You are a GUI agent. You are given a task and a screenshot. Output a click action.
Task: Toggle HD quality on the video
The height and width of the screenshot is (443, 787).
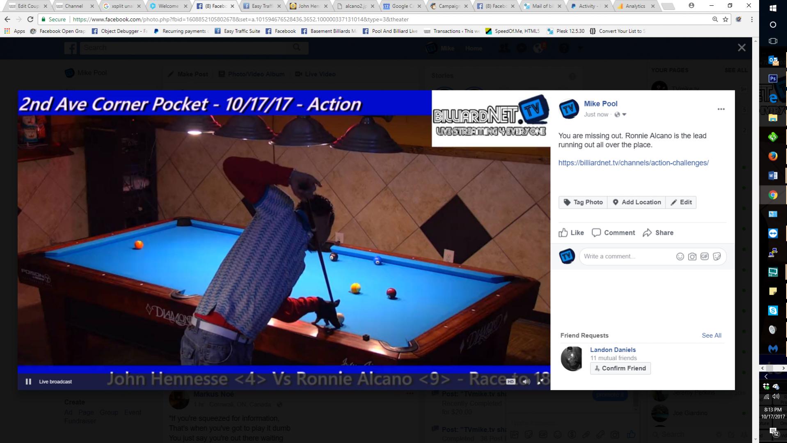point(510,381)
